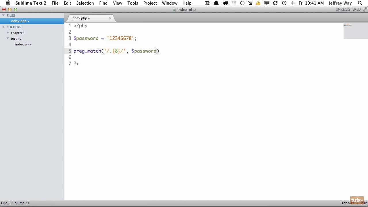Click the '?>' closing tag
Viewport: 368px width, 207px height.
pos(76,64)
